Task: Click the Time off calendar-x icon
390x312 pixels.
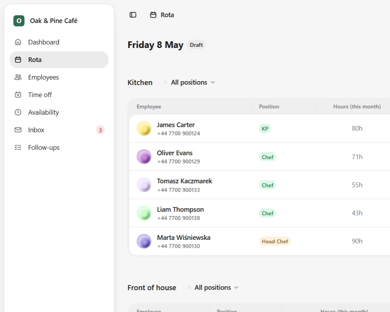Action: tap(18, 95)
